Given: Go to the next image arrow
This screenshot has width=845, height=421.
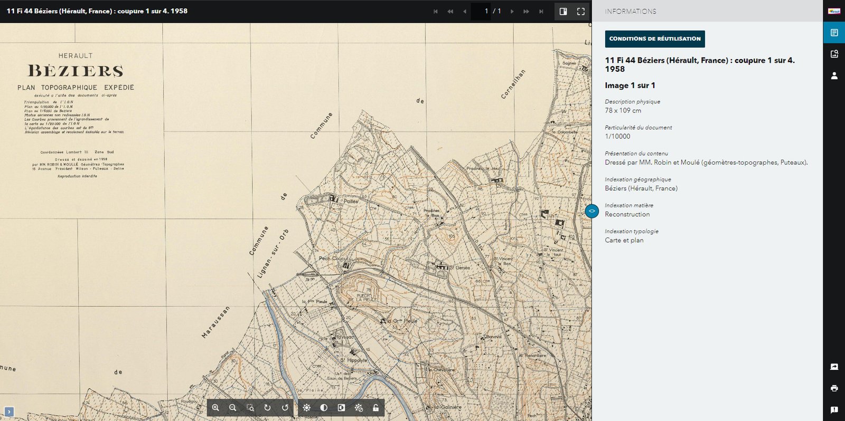Looking at the screenshot, I should 512,11.
